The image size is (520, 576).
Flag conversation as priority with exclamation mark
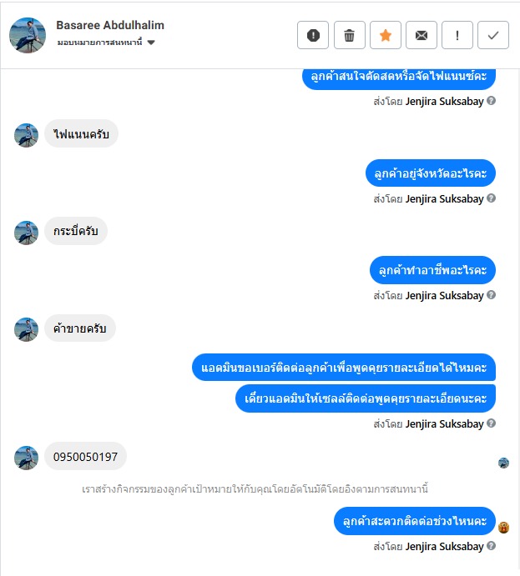(x=457, y=35)
